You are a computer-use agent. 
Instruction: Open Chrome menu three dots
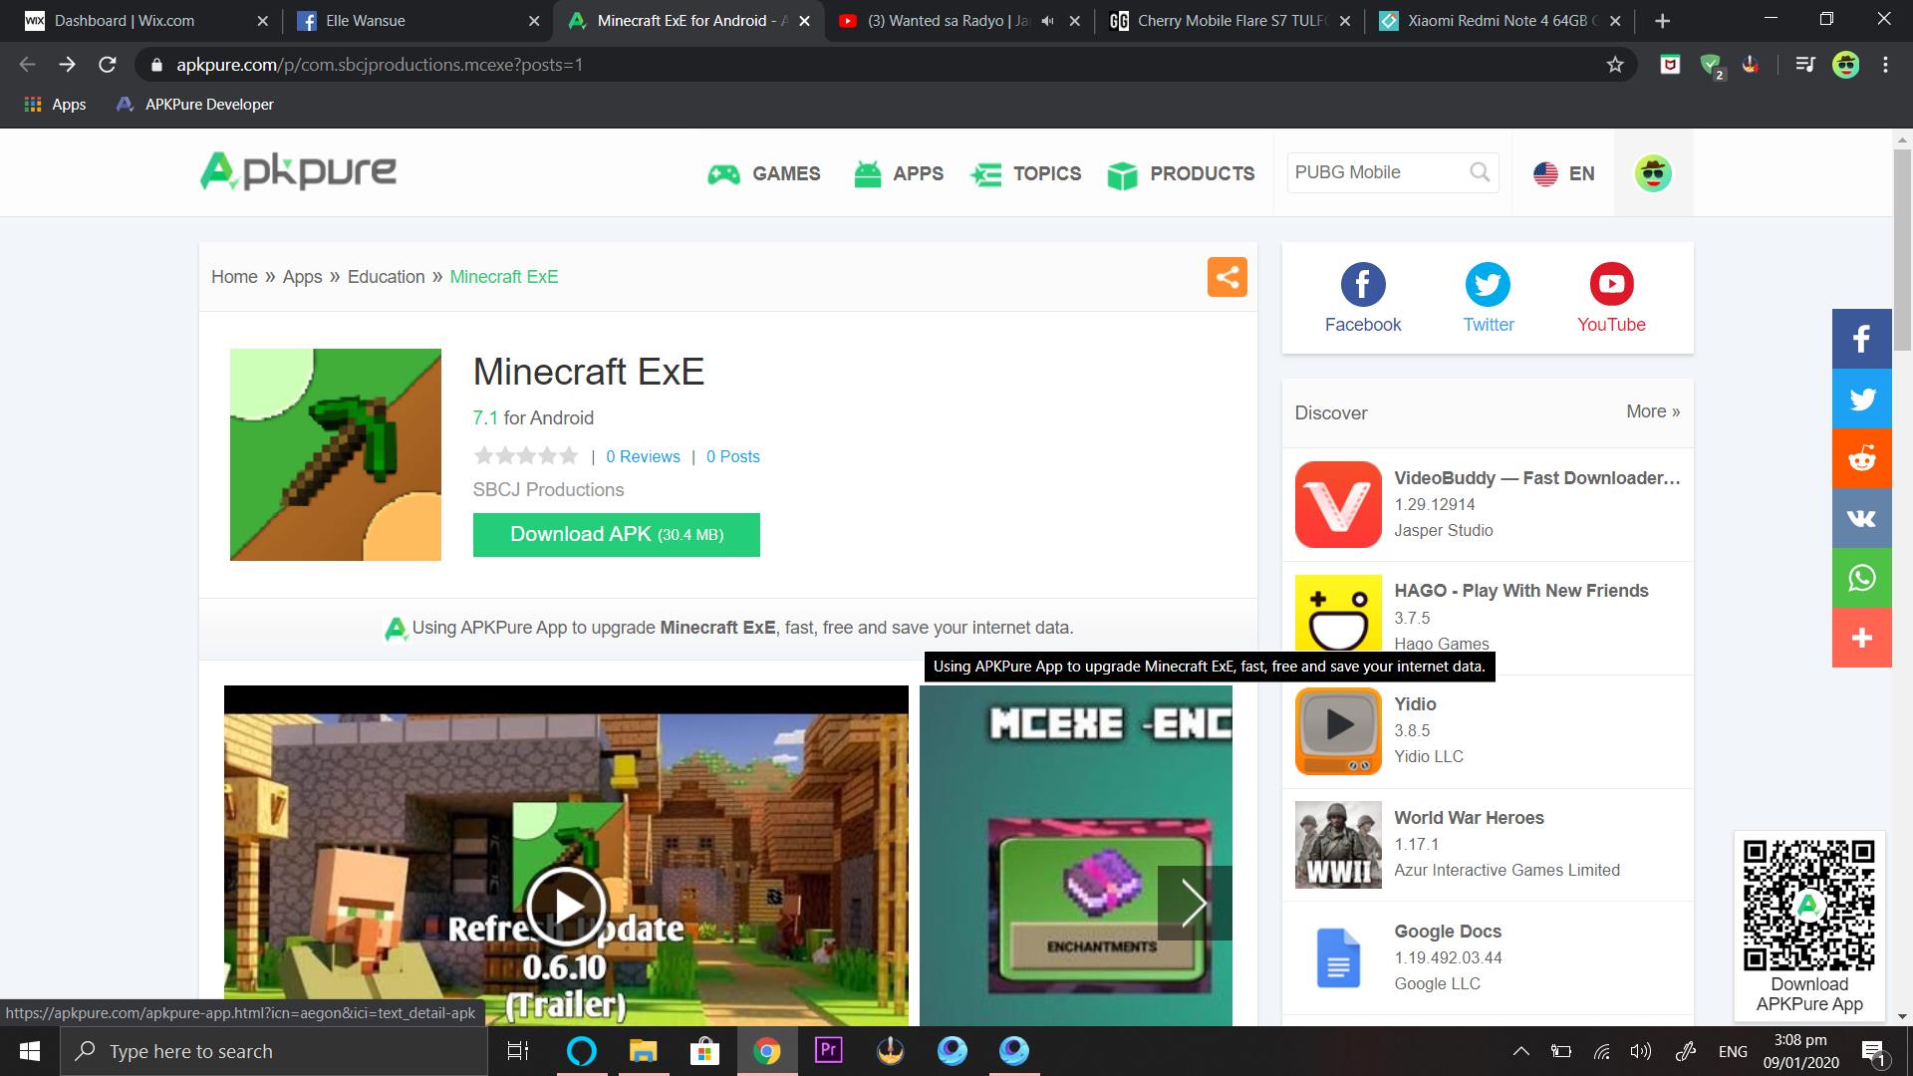pyautogui.click(x=1885, y=65)
